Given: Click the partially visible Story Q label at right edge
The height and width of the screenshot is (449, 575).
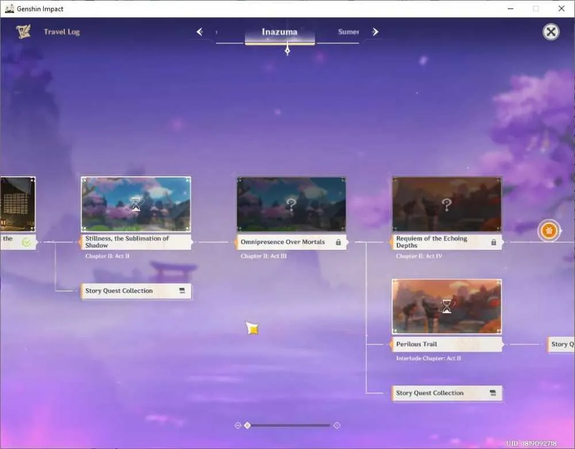Looking at the screenshot, I should tap(561, 344).
